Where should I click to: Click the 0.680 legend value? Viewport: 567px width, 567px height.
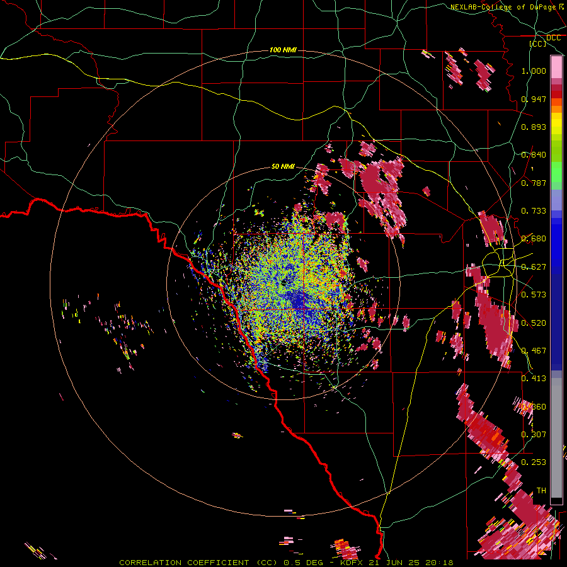pyautogui.click(x=534, y=239)
